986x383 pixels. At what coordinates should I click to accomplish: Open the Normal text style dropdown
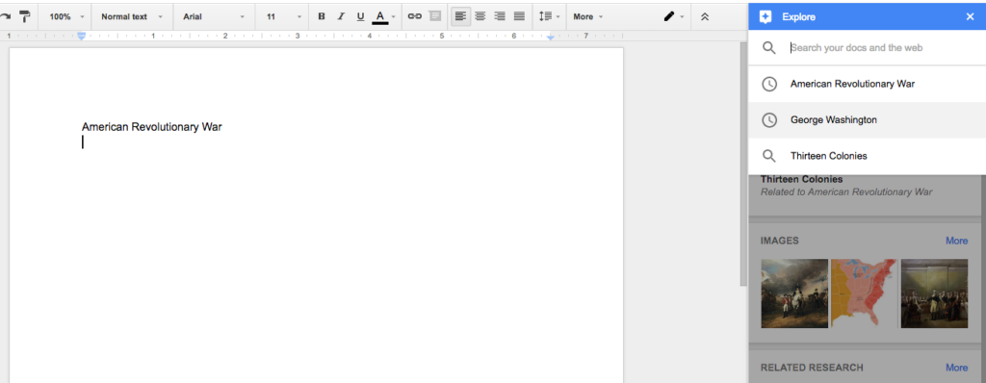pos(132,16)
